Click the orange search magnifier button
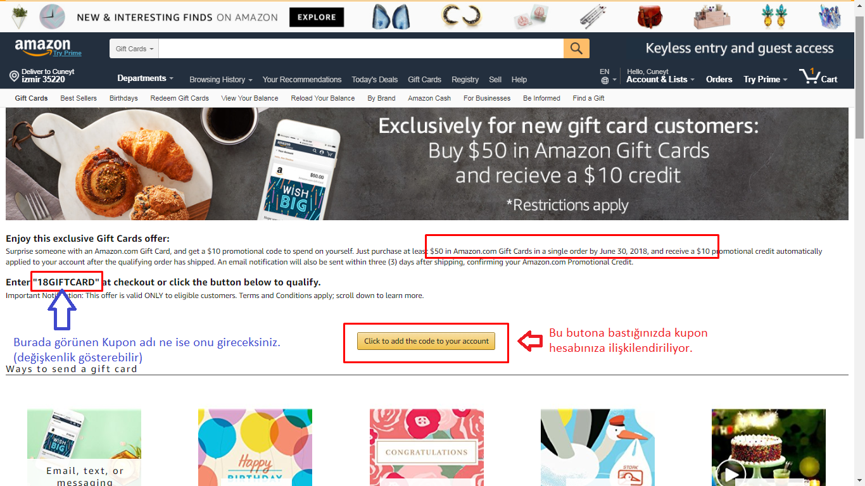Image resolution: width=865 pixels, height=486 pixels. (576, 49)
